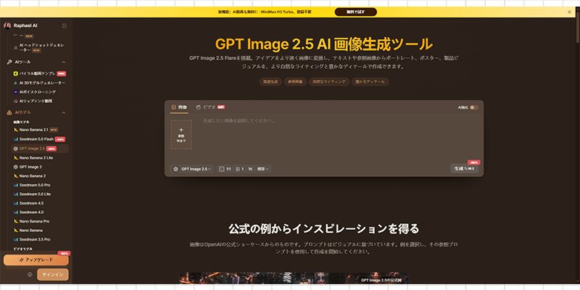Dismiss the yellow announcement banner
The height and width of the screenshot is (290, 580).
[569, 12]
